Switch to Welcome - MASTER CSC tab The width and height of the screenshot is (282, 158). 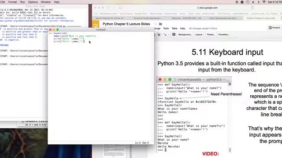(x=186, y=18)
